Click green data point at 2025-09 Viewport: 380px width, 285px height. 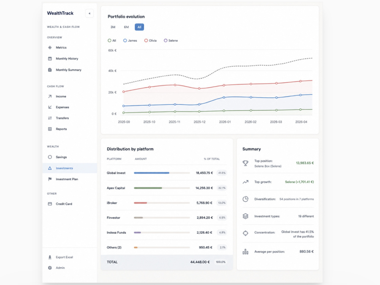(124, 113)
